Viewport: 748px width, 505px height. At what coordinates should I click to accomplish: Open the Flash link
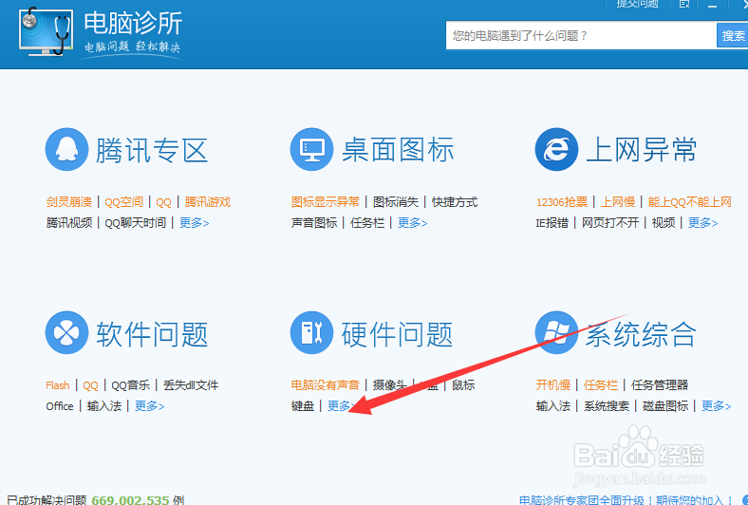pos(58,385)
